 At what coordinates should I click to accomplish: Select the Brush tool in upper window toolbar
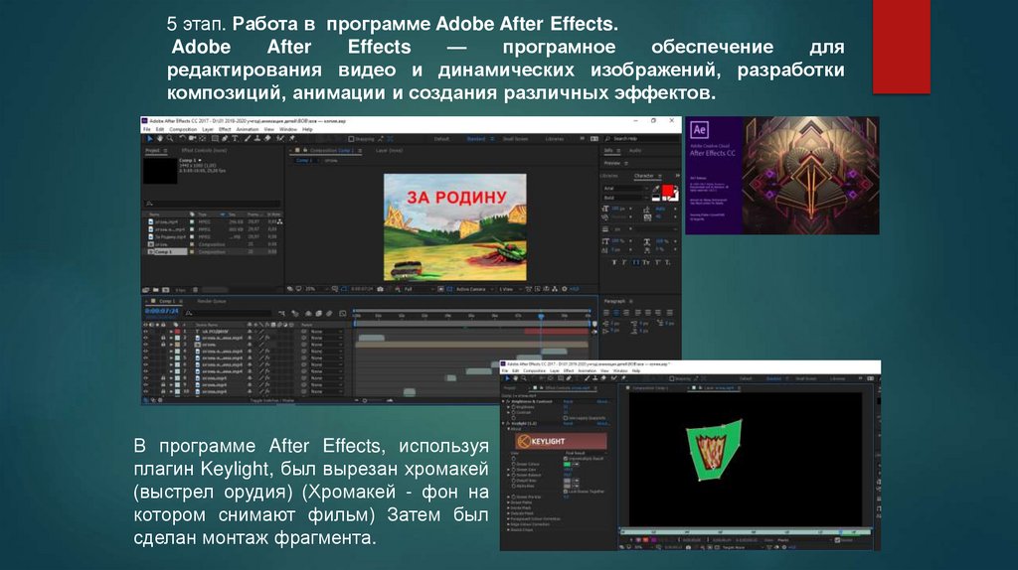pyautogui.click(x=248, y=139)
